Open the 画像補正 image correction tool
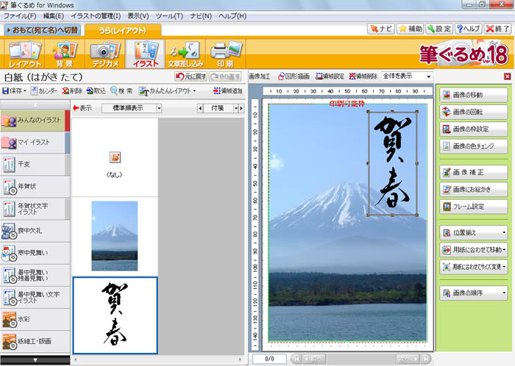 pos(474,172)
